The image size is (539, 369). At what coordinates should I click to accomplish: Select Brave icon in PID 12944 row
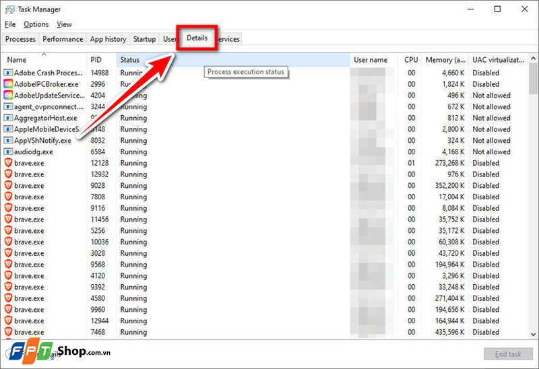click(8, 321)
